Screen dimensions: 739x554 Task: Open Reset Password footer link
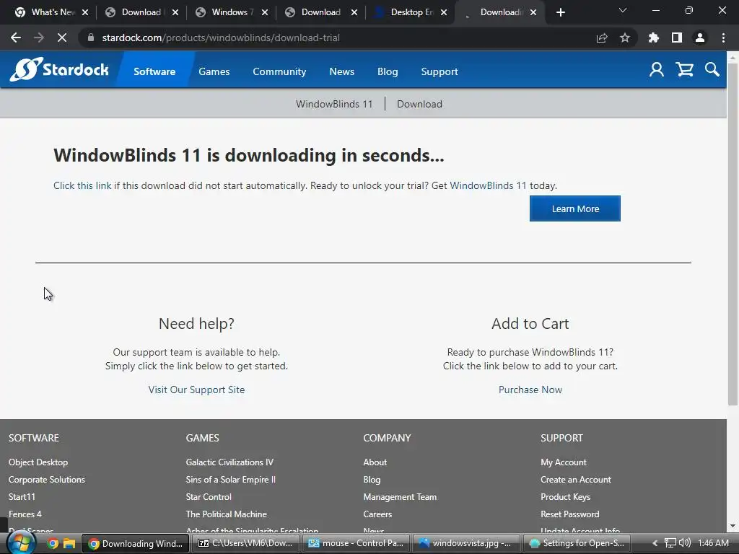[570, 514]
